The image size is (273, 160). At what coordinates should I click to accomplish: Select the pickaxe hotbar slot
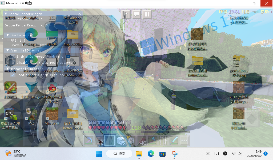tap(89, 140)
